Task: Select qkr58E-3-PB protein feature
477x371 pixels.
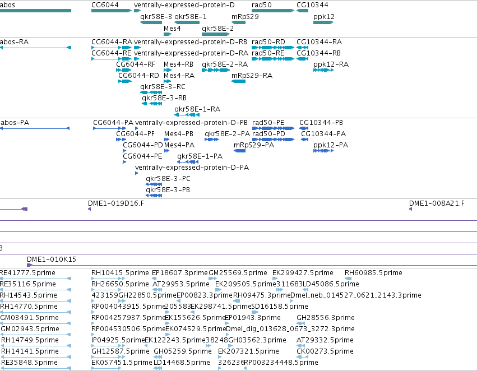Action: click(154, 196)
